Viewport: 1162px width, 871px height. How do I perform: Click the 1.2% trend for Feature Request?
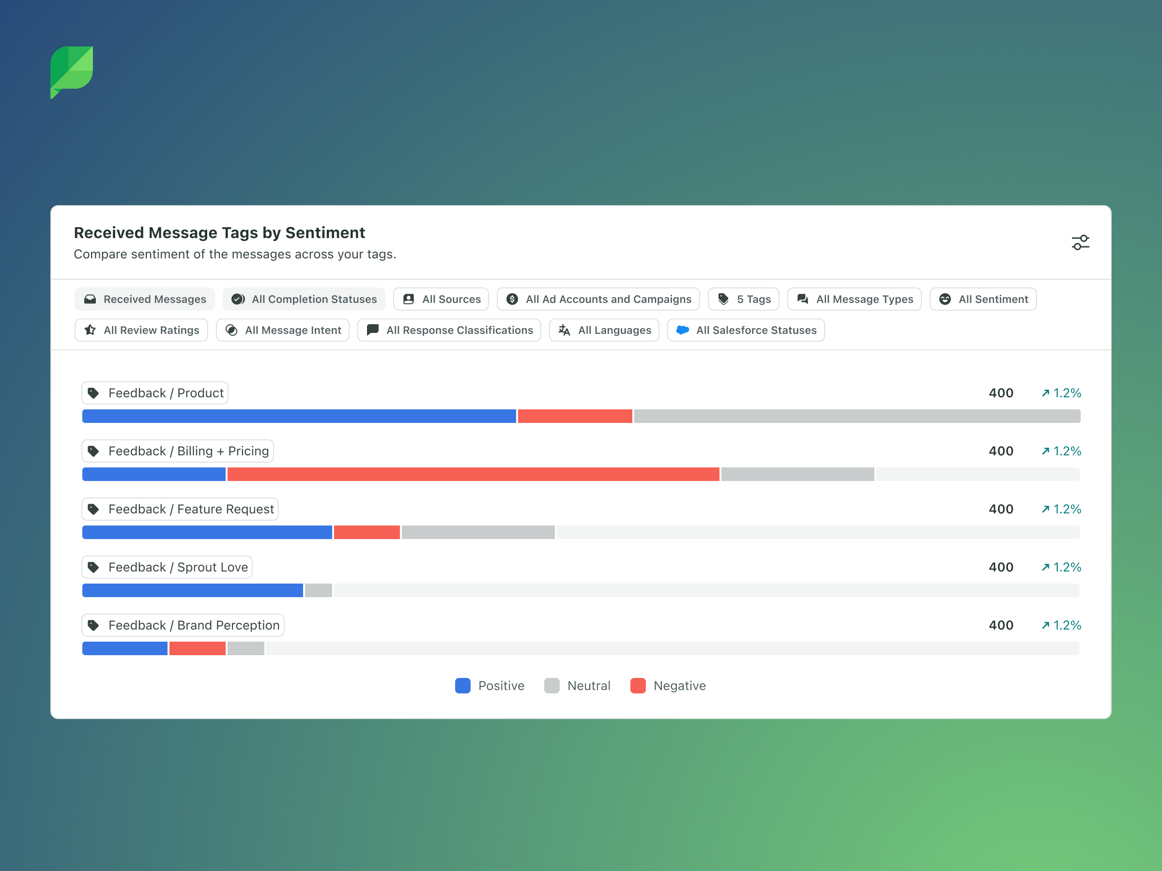pos(1061,509)
